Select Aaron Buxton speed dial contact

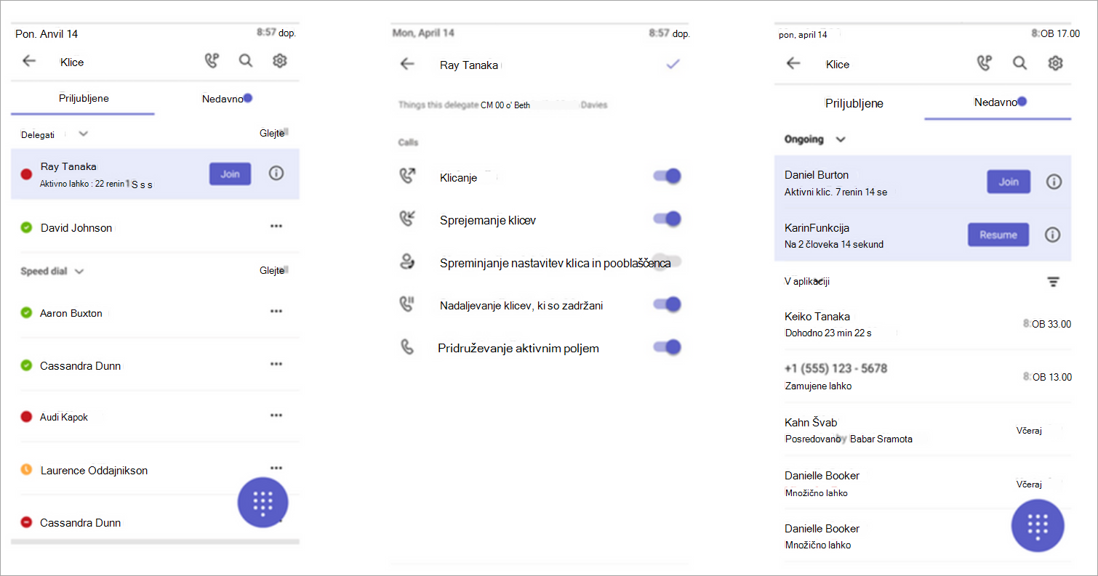tap(155, 313)
